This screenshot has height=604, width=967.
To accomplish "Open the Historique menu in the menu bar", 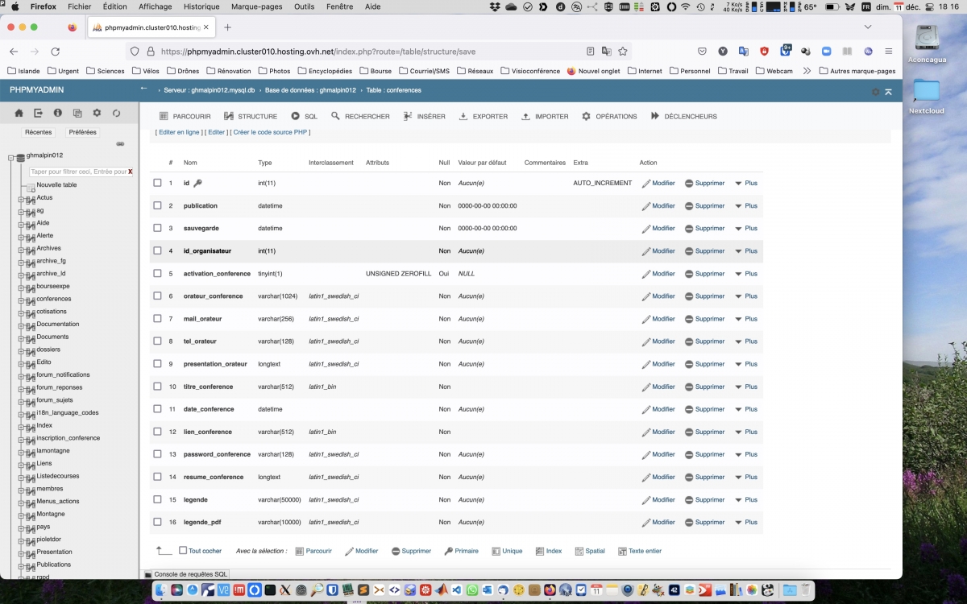I will [201, 6].
